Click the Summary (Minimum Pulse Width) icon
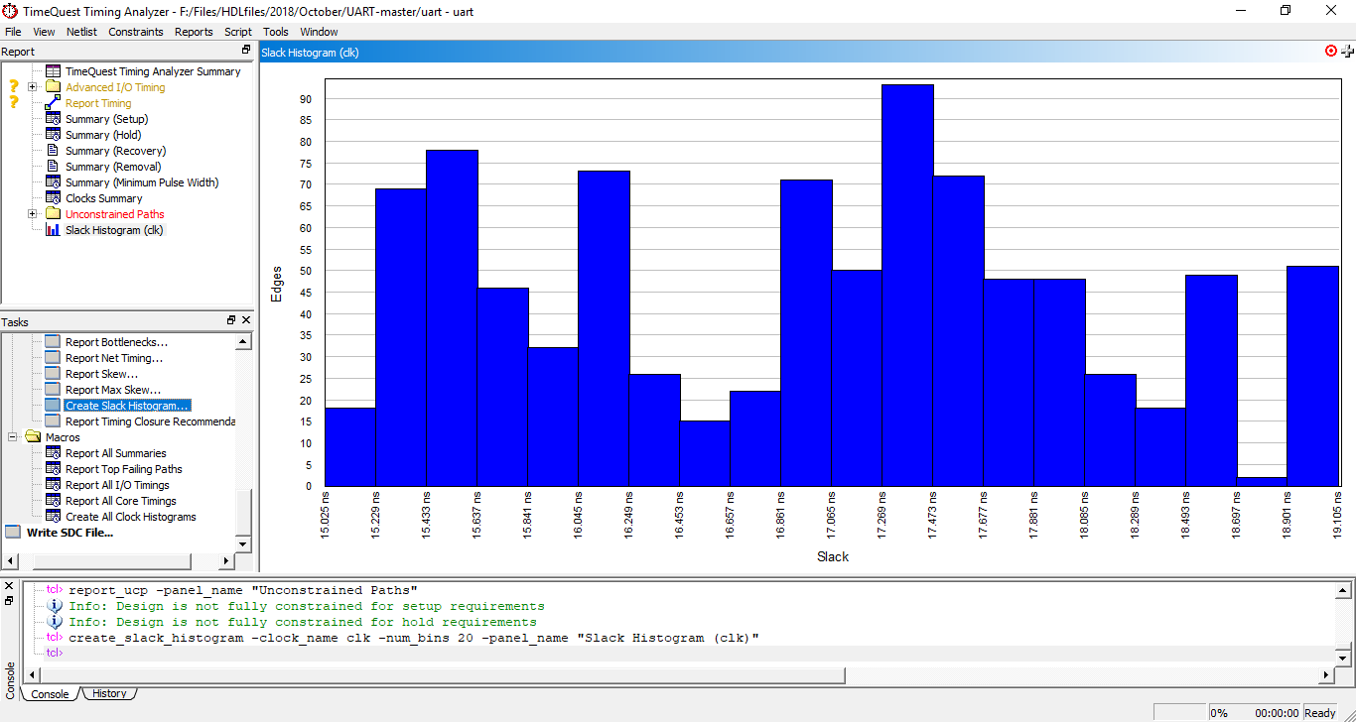 (x=54, y=182)
